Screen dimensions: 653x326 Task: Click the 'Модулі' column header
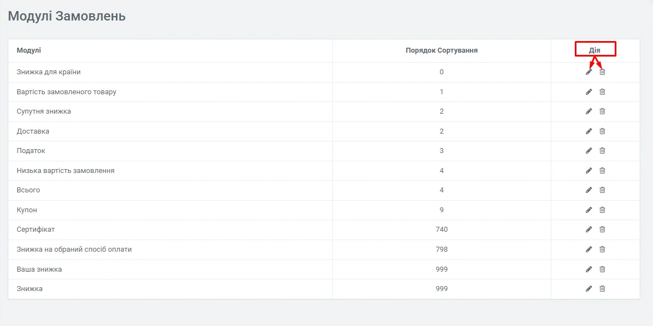tap(29, 50)
